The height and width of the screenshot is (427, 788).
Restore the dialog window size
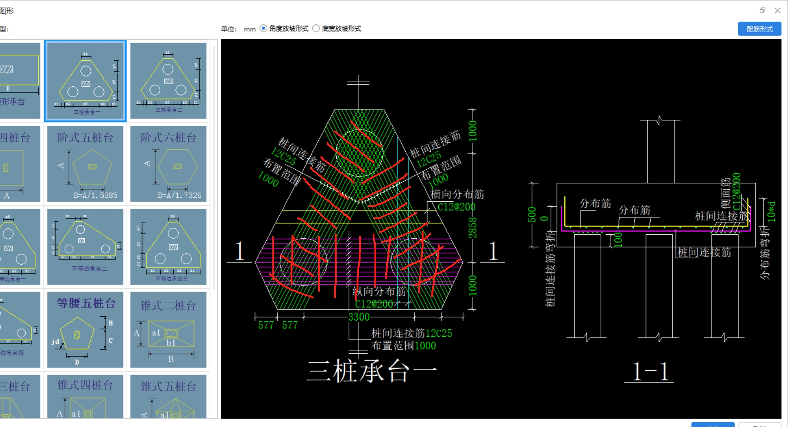pos(762,10)
